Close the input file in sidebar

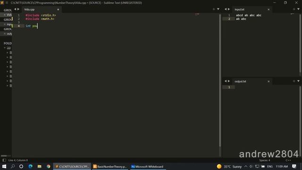click(5, 24)
